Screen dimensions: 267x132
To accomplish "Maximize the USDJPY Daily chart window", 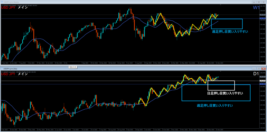I will click(259, 68).
